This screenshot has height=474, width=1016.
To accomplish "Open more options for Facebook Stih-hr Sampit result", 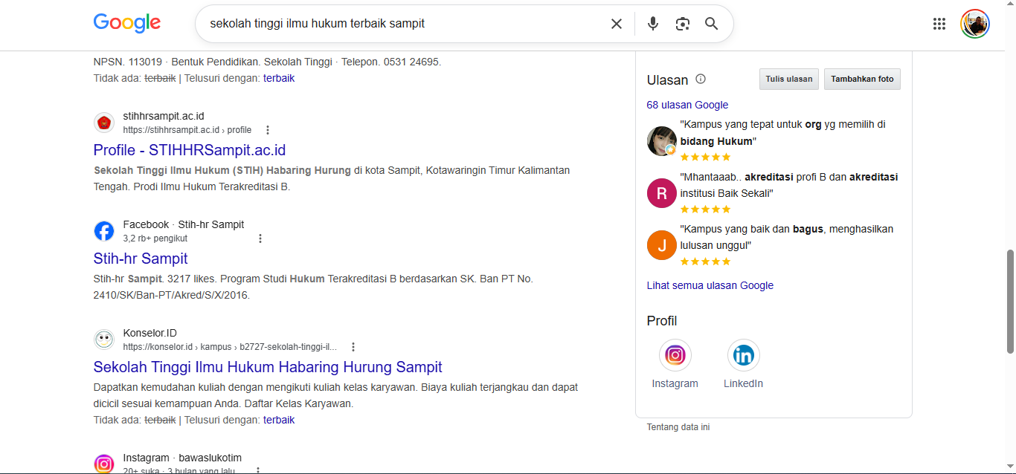I will 260,238.
